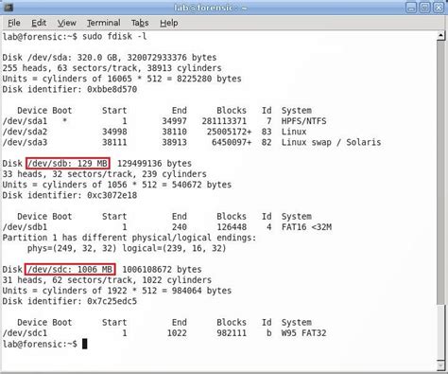Click 'Disk identifier: 0x7c25edc5' line
Screen dimensions: 448x374
[70, 301]
